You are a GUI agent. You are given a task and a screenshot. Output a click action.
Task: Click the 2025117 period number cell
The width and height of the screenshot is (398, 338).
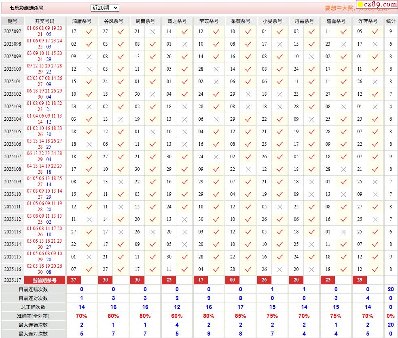pyautogui.click(x=13, y=280)
